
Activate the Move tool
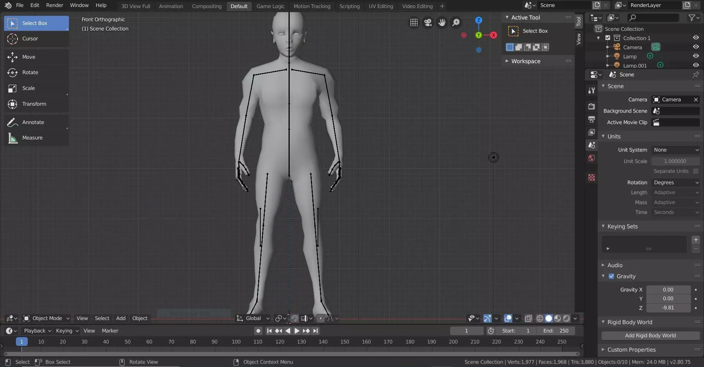coord(36,57)
